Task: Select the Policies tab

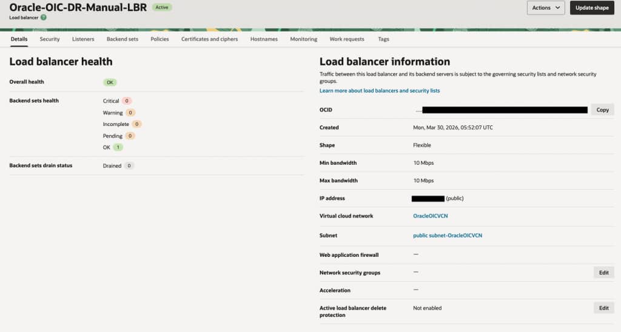Action: click(x=159, y=39)
